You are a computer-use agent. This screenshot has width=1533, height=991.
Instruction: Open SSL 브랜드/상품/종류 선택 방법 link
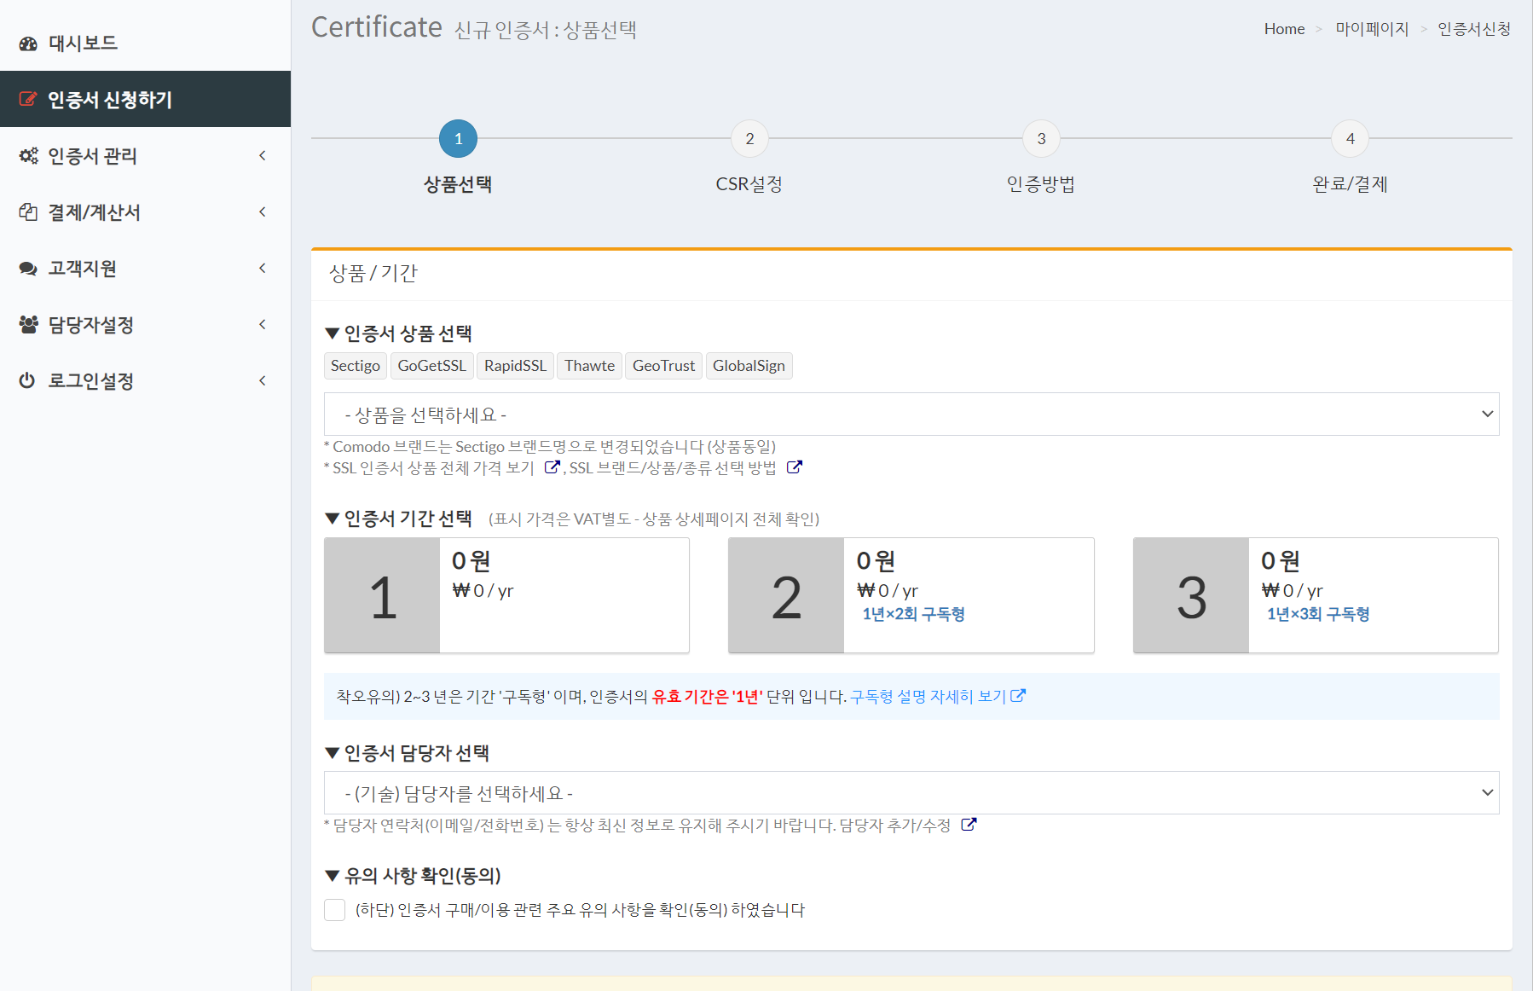[x=674, y=467]
